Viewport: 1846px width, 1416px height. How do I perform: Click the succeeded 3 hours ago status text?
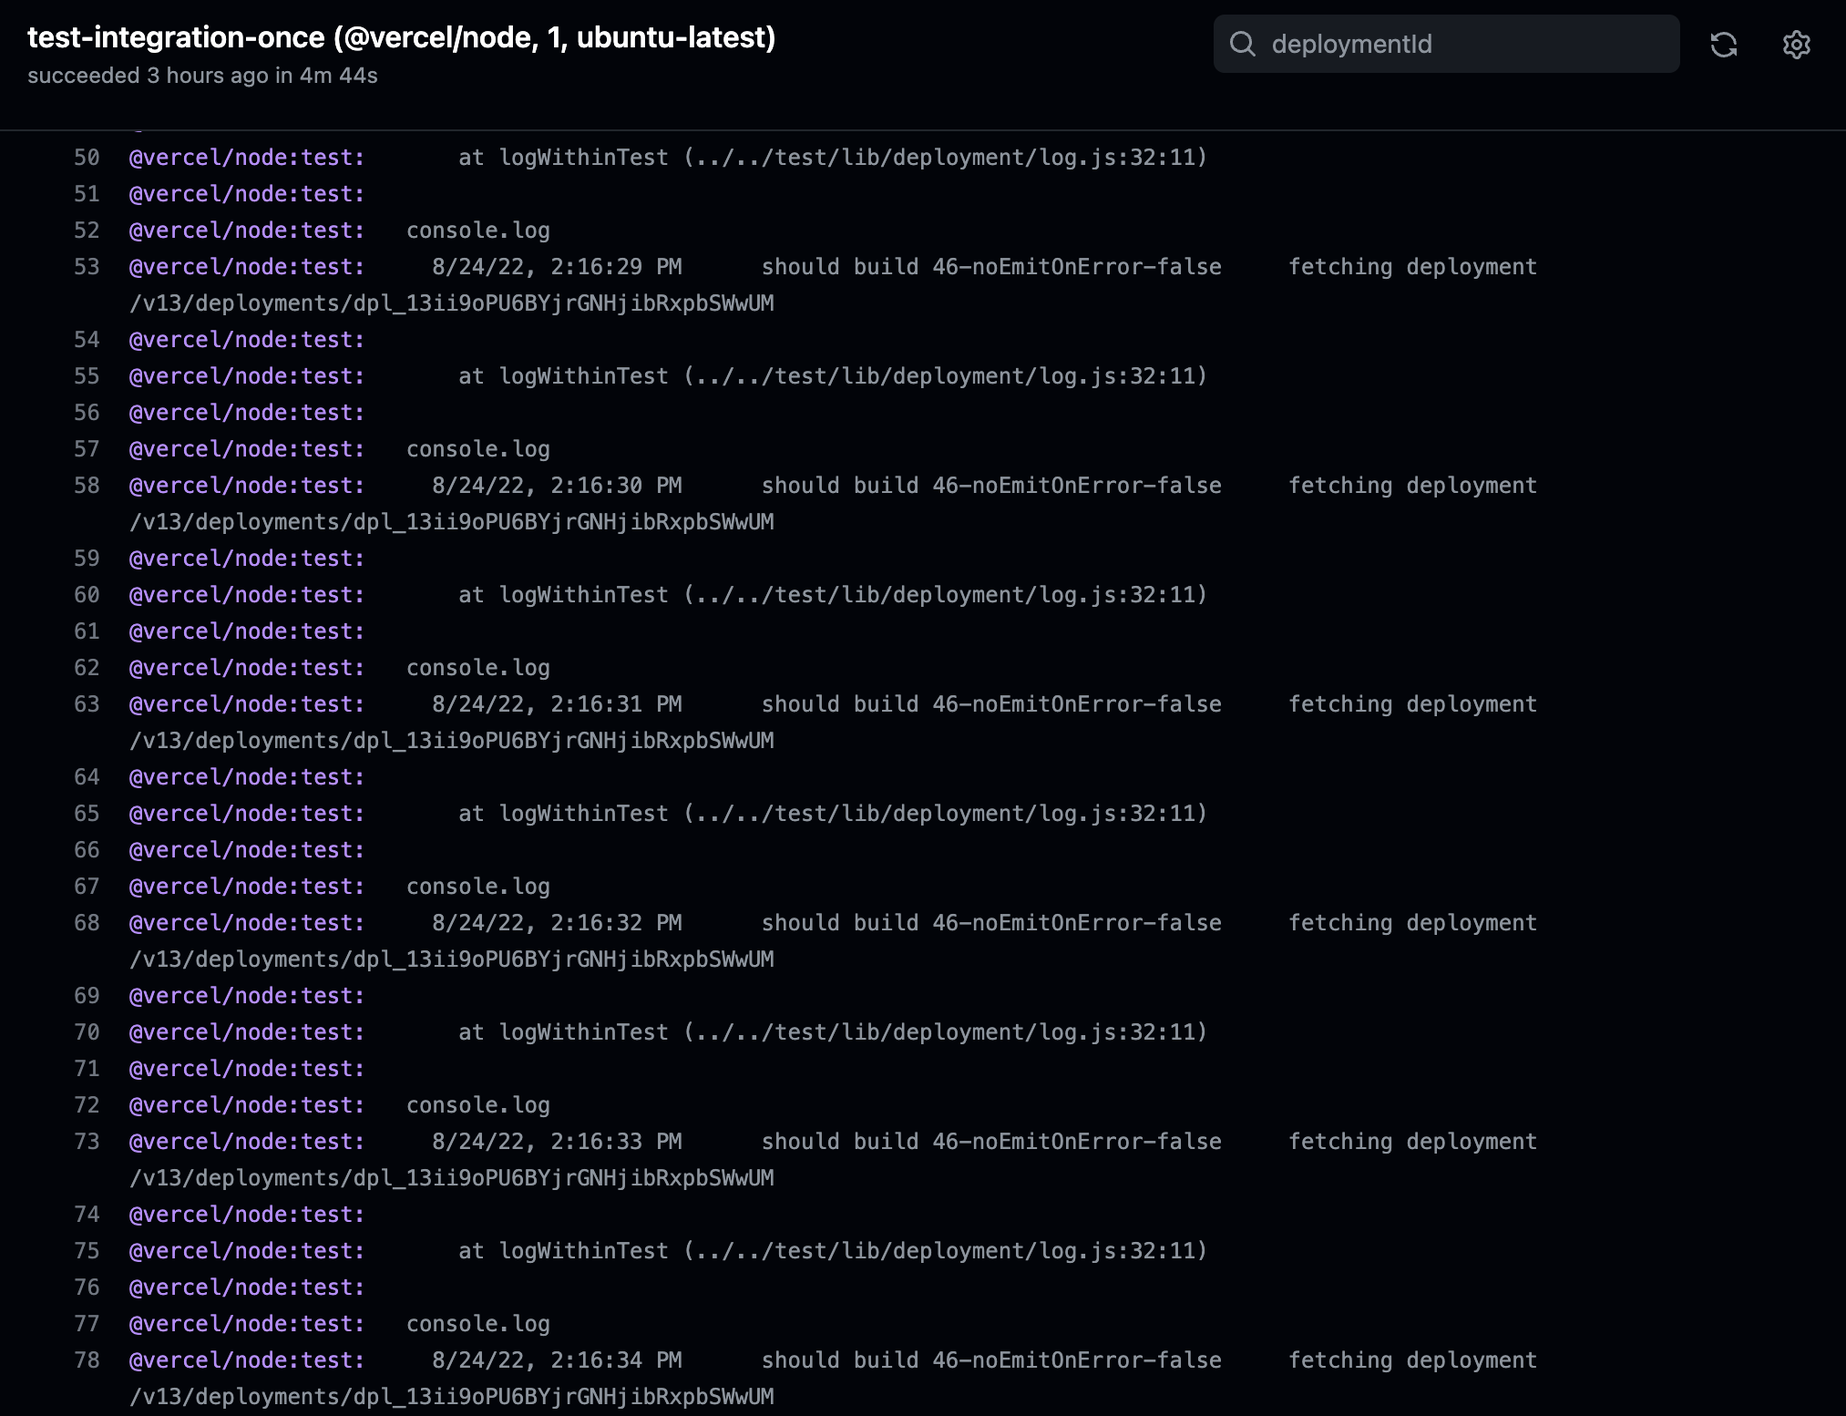202,76
